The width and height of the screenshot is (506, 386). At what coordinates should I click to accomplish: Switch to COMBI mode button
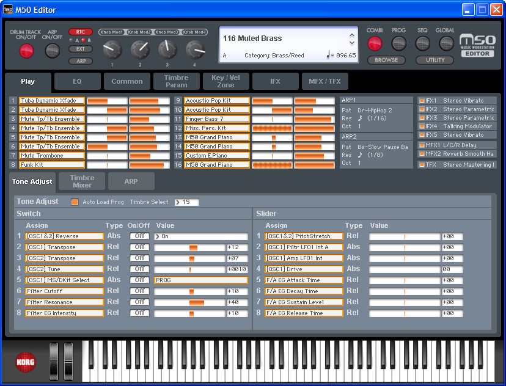(375, 43)
